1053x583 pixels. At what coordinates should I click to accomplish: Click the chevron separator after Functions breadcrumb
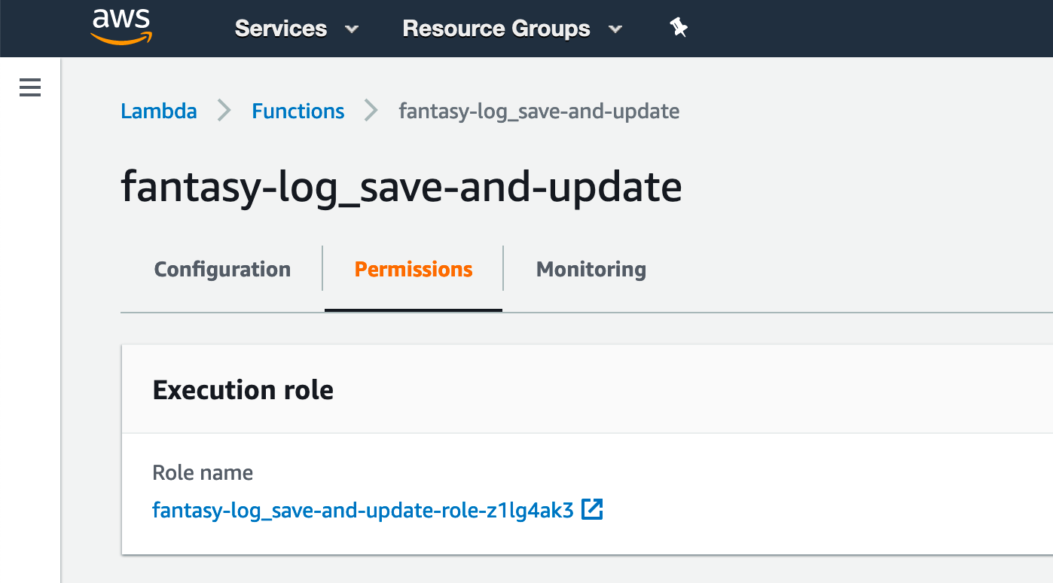[371, 111]
